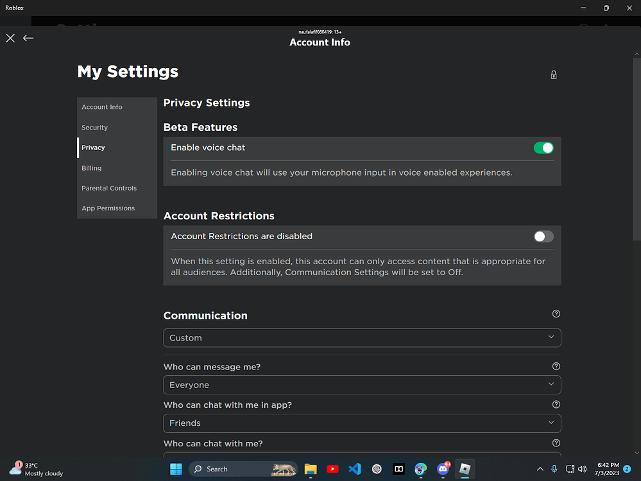Close settings with the X icon
Viewport: 641px width, 481px height.
[11, 38]
